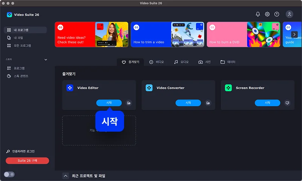
Task: Open the How to burn a DVD banner
Action: pos(243,34)
